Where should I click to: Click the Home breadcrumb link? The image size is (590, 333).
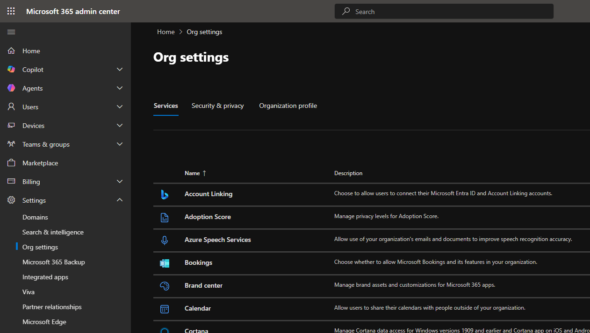(165, 32)
